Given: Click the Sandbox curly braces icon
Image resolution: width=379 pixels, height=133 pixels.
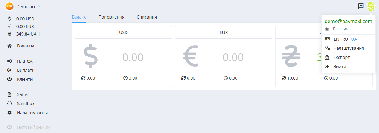Looking at the screenshot, I should (x=9, y=104).
